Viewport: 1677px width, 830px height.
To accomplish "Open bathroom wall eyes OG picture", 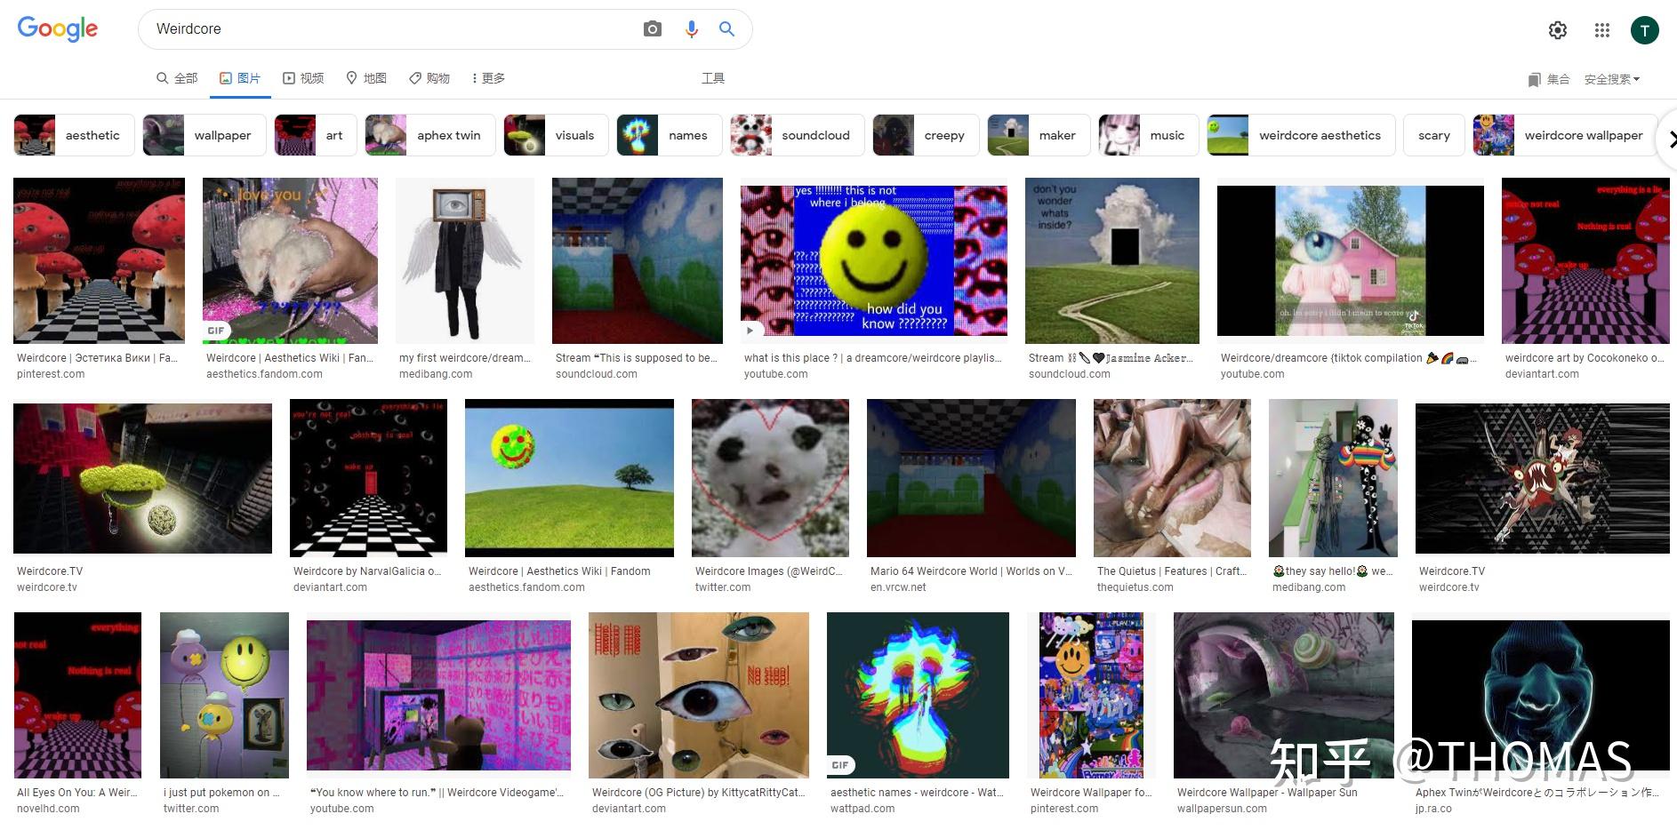I will pos(699,695).
